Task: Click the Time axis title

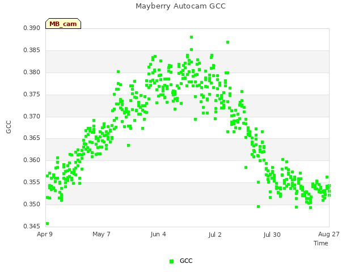Action: coord(321,243)
